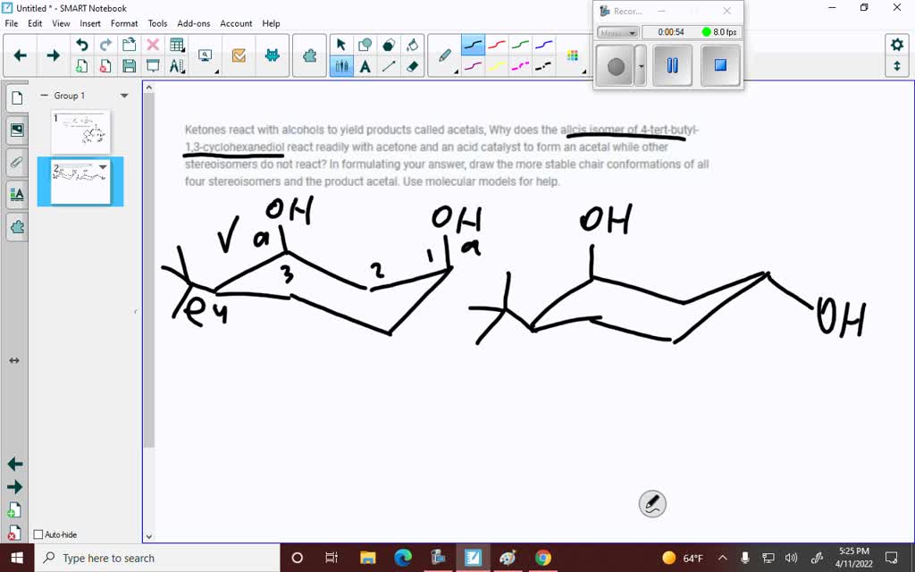
Task: Open the Tools menu
Action: 157,23
